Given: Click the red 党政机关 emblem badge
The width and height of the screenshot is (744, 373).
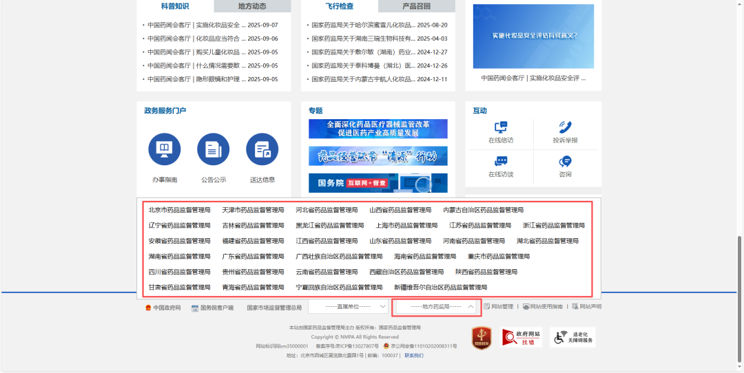Looking at the screenshot, I should click(481, 337).
